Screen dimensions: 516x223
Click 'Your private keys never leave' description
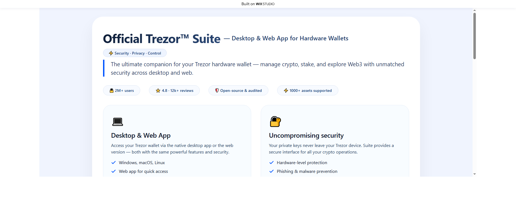(331, 149)
